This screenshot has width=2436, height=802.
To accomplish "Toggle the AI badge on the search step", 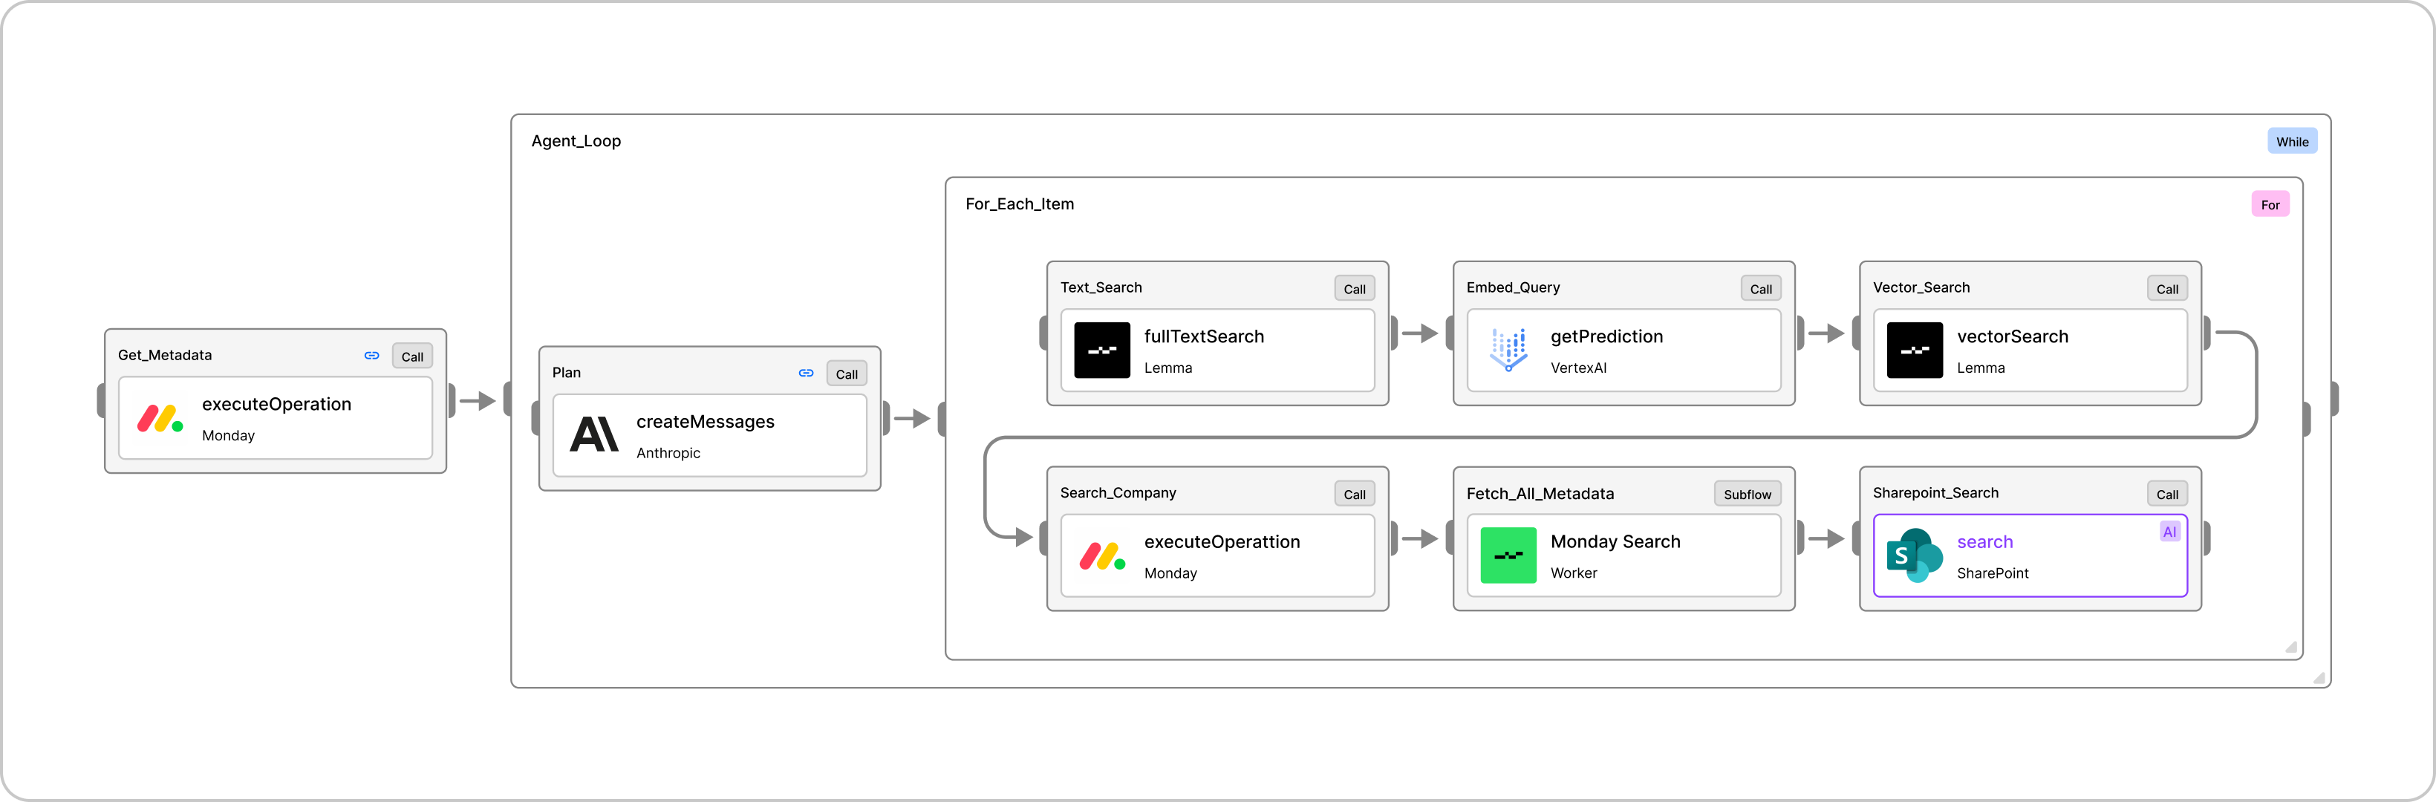I will [x=2169, y=530].
